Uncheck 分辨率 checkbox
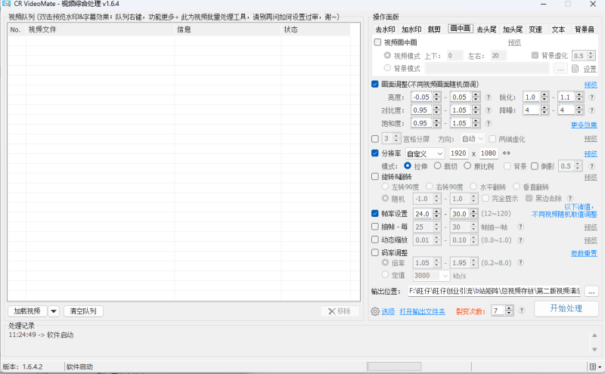 374,153
